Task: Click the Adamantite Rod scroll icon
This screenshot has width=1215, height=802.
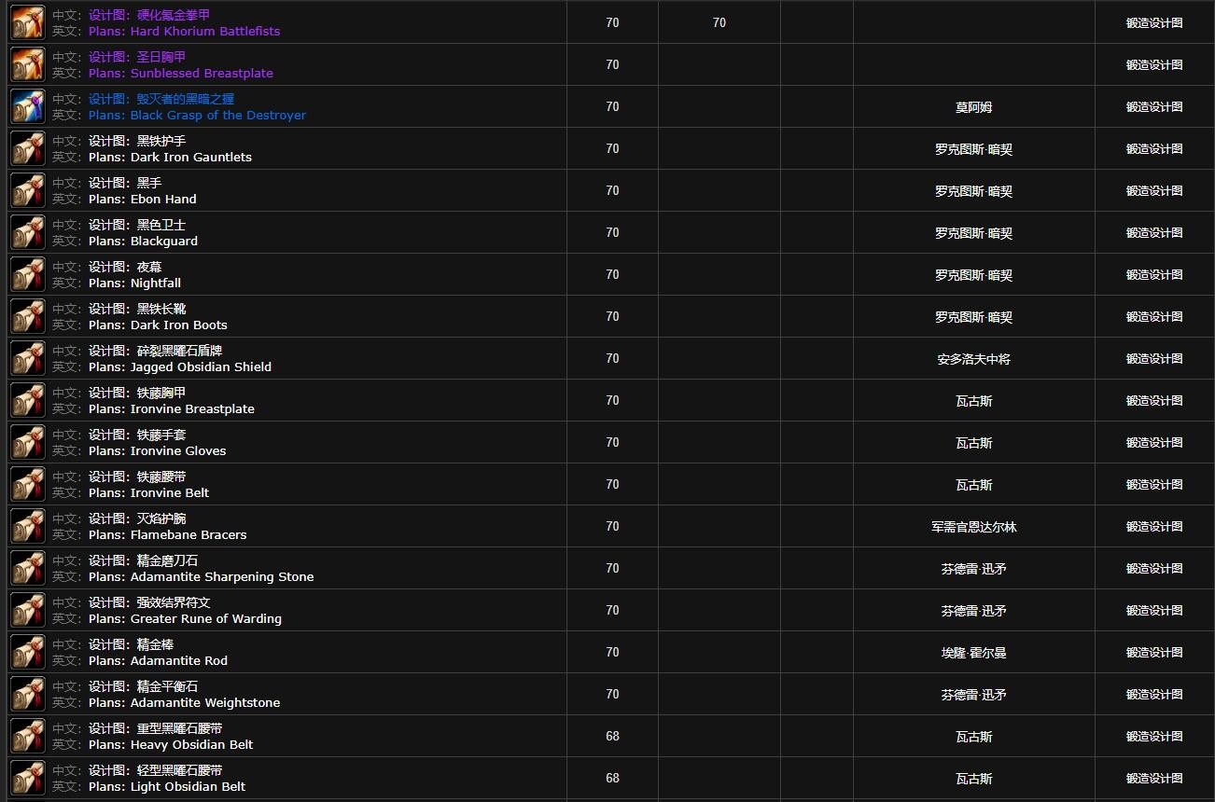Action: tap(28, 652)
